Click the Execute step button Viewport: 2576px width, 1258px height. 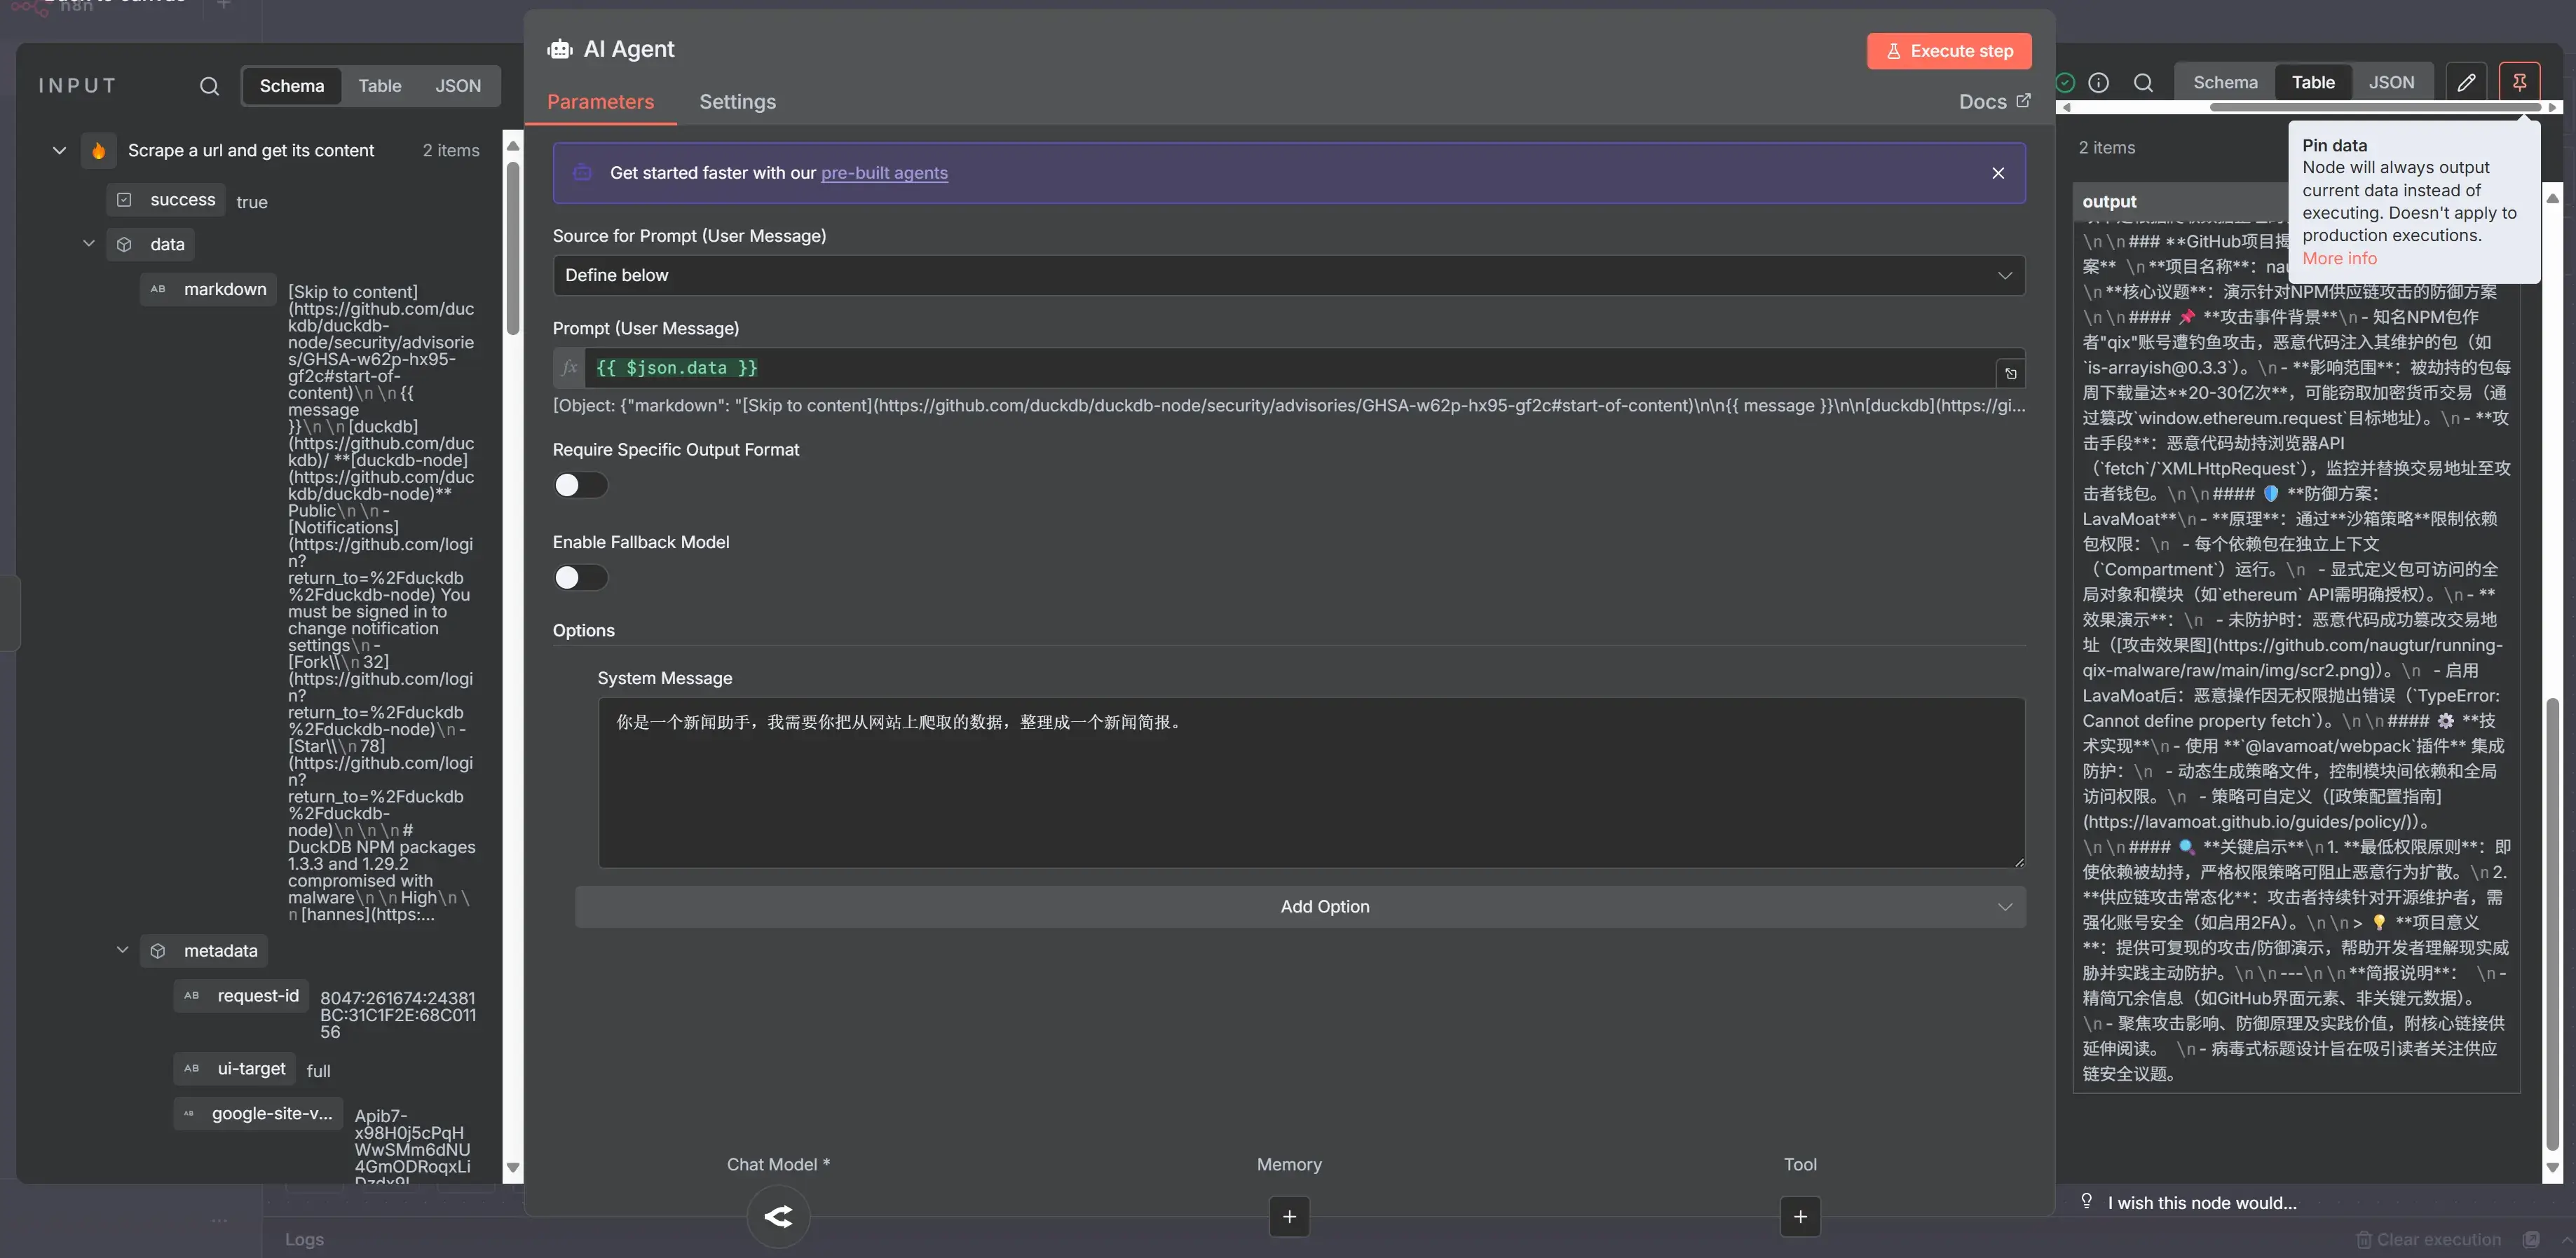1949,51
